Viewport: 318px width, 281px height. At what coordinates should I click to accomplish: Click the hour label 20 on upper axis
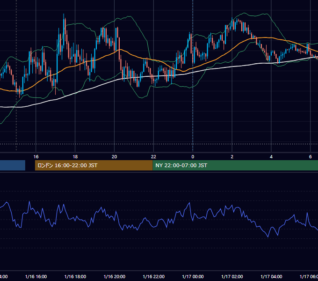coord(115,157)
